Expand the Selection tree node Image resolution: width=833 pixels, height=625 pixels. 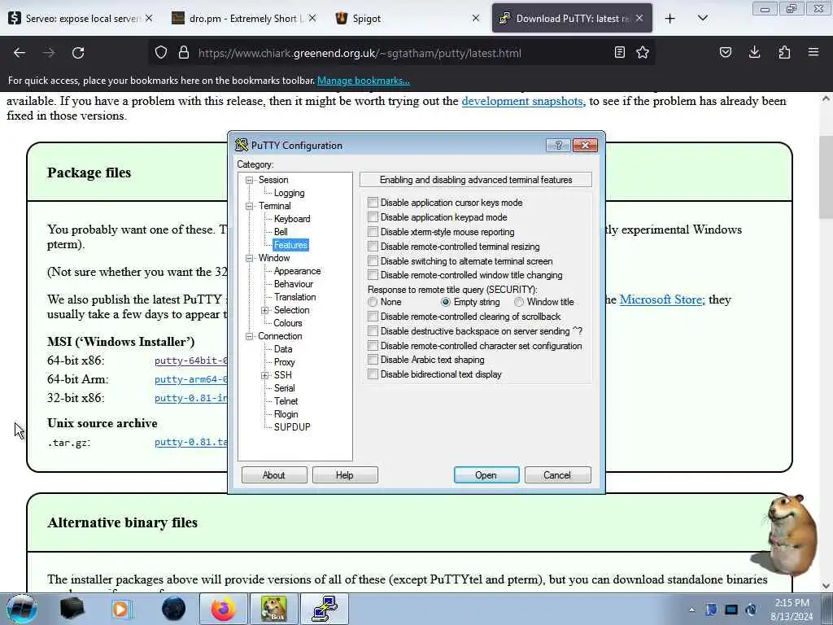coord(264,310)
